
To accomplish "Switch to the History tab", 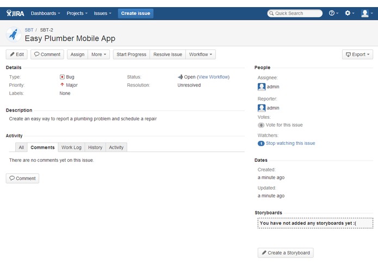I will tap(95, 148).
